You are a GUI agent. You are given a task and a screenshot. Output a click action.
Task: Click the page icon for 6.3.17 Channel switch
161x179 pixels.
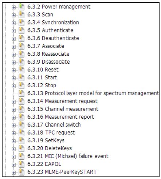pos(21,125)
